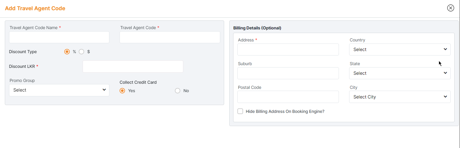Choose Yes for Collect Credit Card
The height and width of the screenshot is (148, 460).
pos(122,91)
